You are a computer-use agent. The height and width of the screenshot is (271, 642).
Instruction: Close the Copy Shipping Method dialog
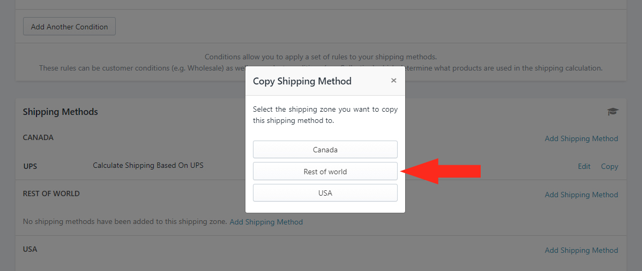pos(393,81)
